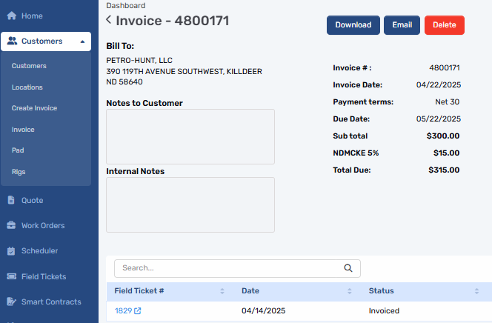Image resolution: width=492 pixels, height=323 pixels.
Task: Click the Smart Contracts signature icon
Action: [11, 302]
